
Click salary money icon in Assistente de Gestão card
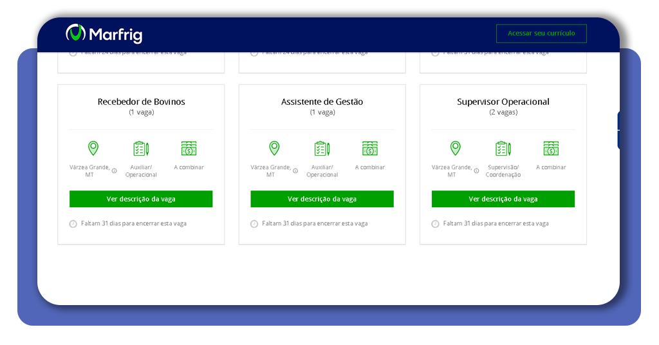[x=369, y=149]
